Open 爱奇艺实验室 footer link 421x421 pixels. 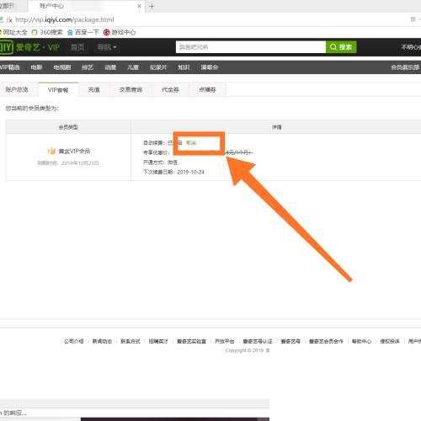click(x=191, y=341)
